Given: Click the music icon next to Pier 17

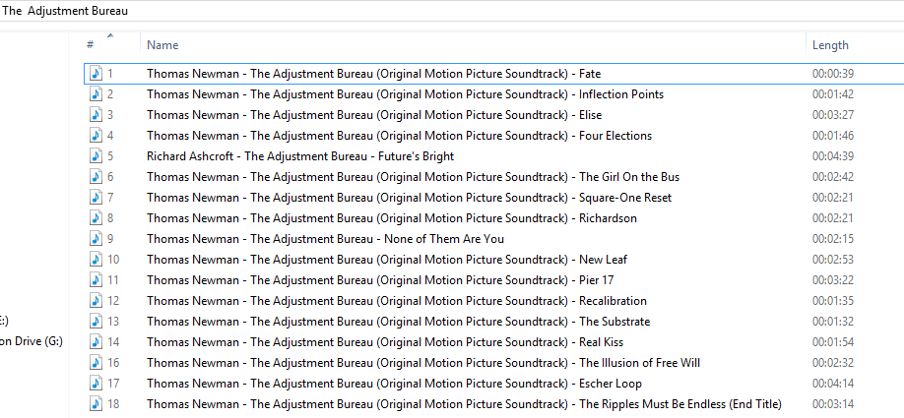Looking at the screenshot, I should click(96, 280).
